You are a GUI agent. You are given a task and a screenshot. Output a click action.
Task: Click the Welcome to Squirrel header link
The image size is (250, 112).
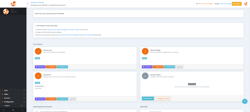point(37,2)
